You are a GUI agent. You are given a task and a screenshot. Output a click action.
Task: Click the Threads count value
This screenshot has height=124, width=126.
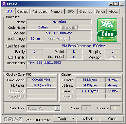115,108
